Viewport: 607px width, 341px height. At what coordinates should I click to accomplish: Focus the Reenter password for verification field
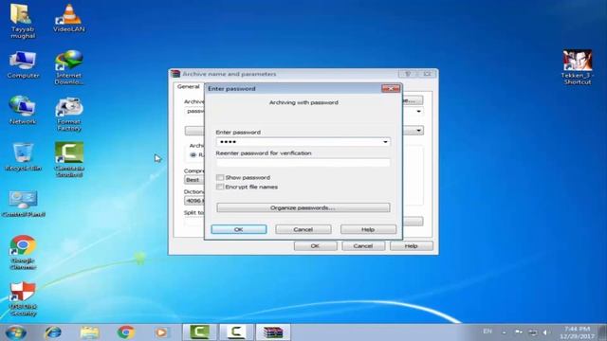click(x=303, y=163)
